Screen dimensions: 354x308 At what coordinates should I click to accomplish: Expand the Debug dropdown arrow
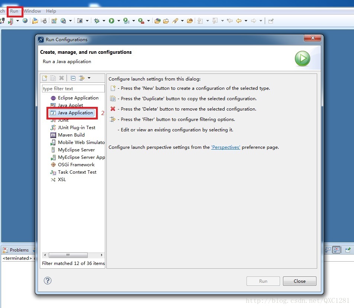tap(104, 21)
